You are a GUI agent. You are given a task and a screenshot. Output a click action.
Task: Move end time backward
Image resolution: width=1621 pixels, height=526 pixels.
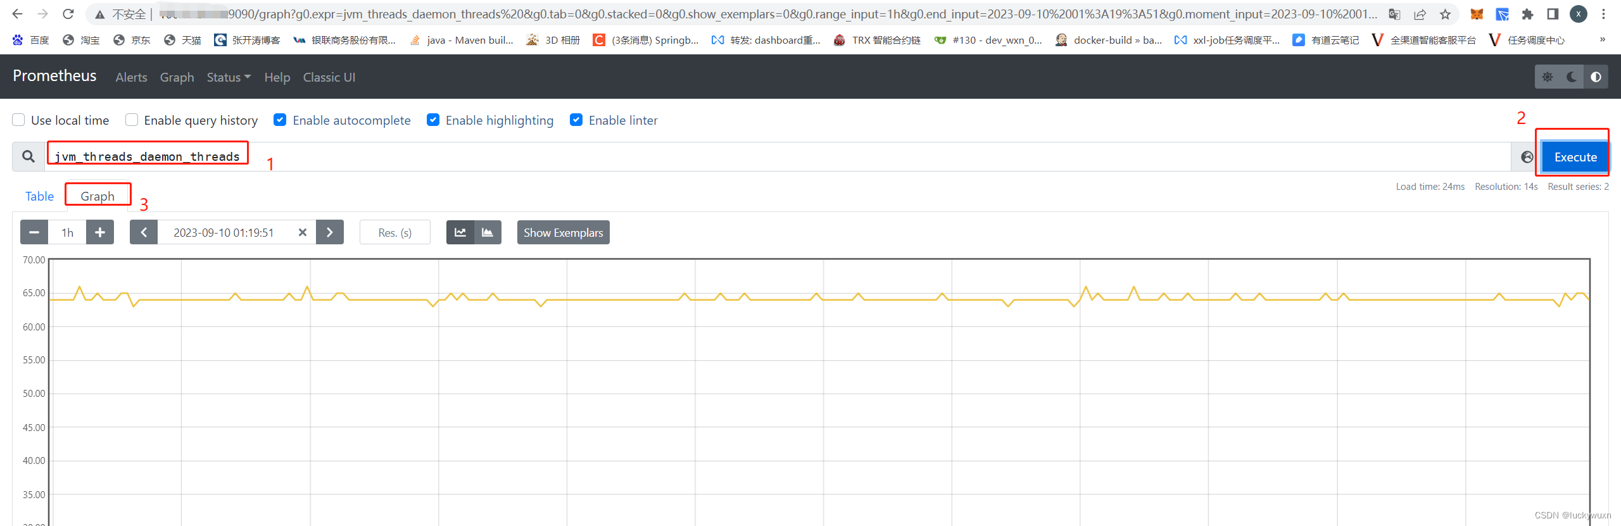(144, 232)
